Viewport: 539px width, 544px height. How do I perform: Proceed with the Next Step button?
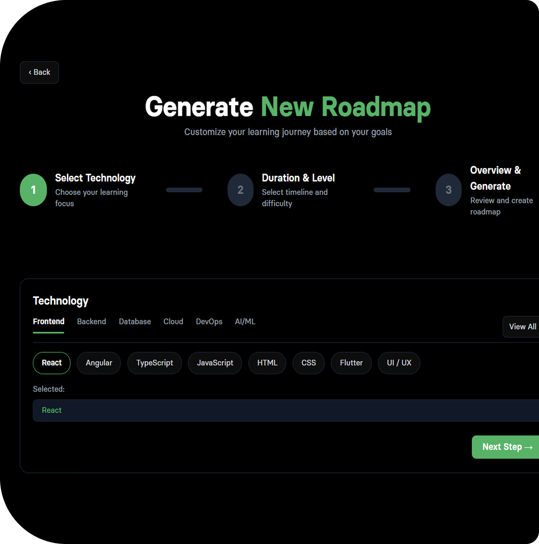tap(506, 447)
